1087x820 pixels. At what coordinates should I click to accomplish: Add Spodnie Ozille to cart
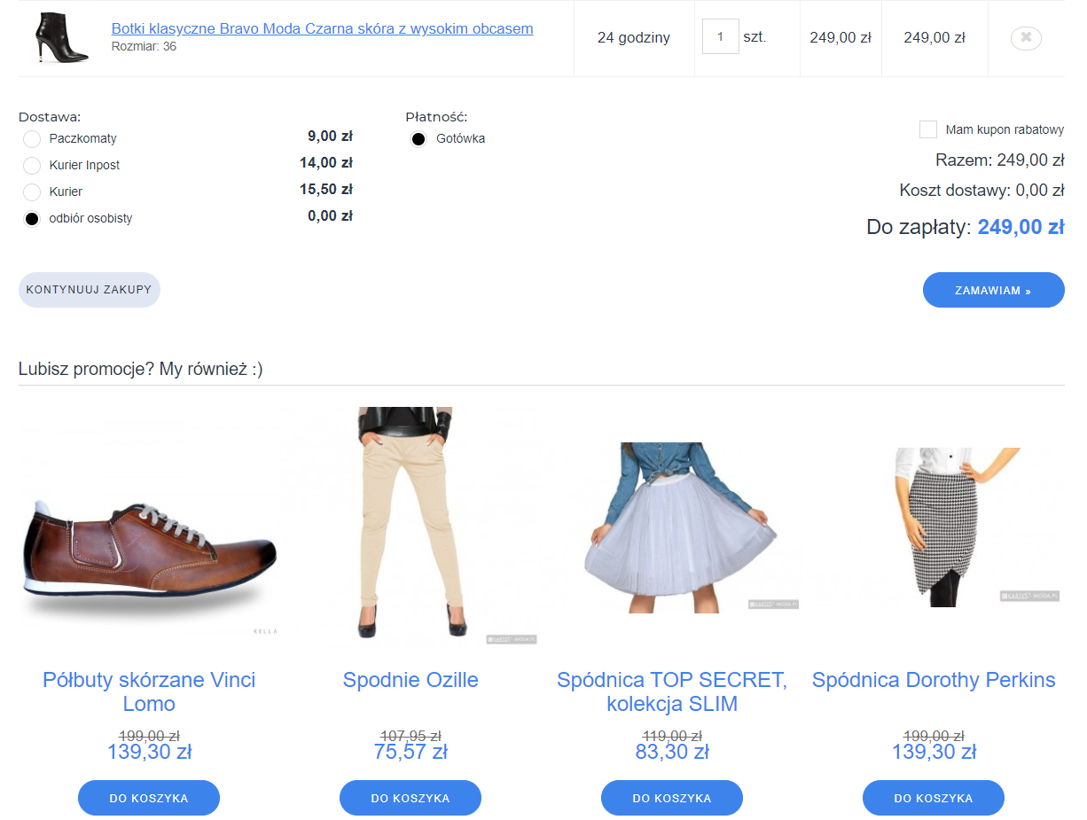pyautogui.click(x=411, y=798)
